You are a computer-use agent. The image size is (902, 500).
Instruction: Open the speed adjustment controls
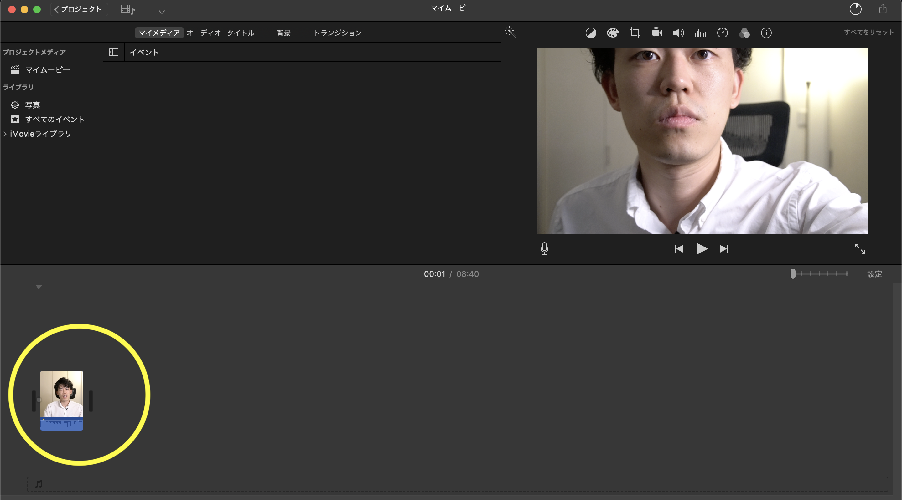pyautogui.click(x=722, y=33)
